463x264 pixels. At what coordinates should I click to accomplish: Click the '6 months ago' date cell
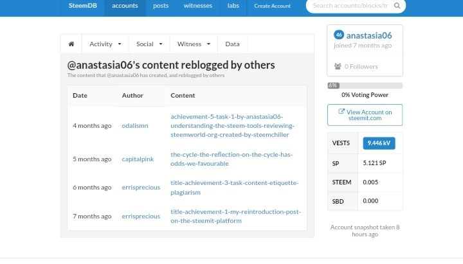92,188
